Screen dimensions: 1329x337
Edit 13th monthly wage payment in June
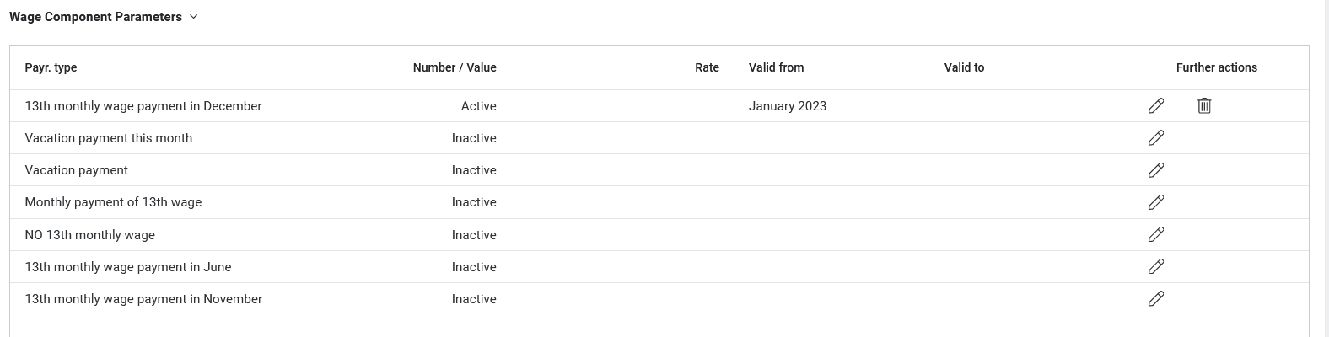point(1156,267)
